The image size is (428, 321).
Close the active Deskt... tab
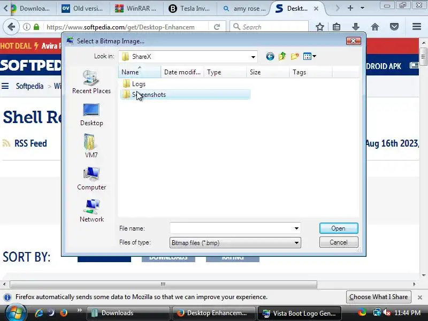point(316,9)
